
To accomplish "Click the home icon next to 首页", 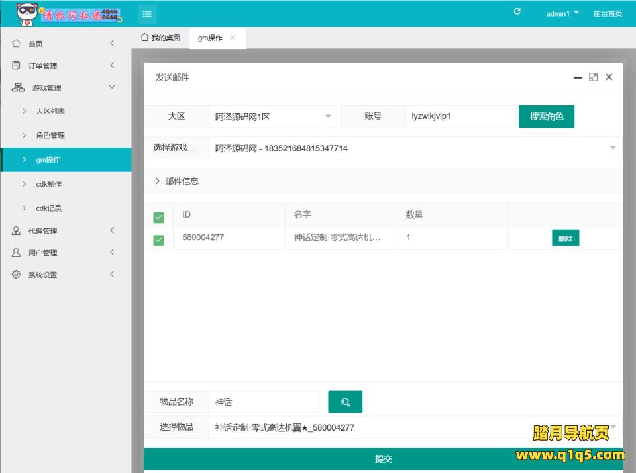I will pyautogui.click(x=17, y=44).
